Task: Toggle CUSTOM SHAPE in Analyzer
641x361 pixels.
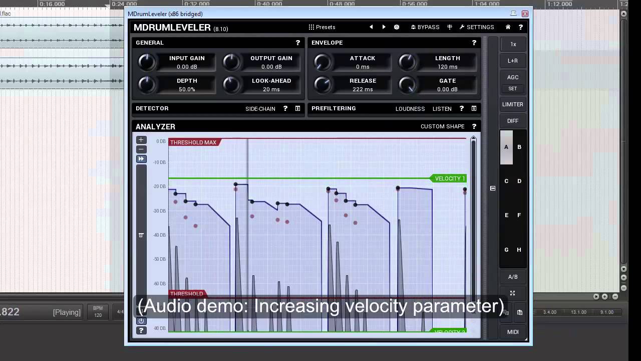Action: [x=443, y=126]
